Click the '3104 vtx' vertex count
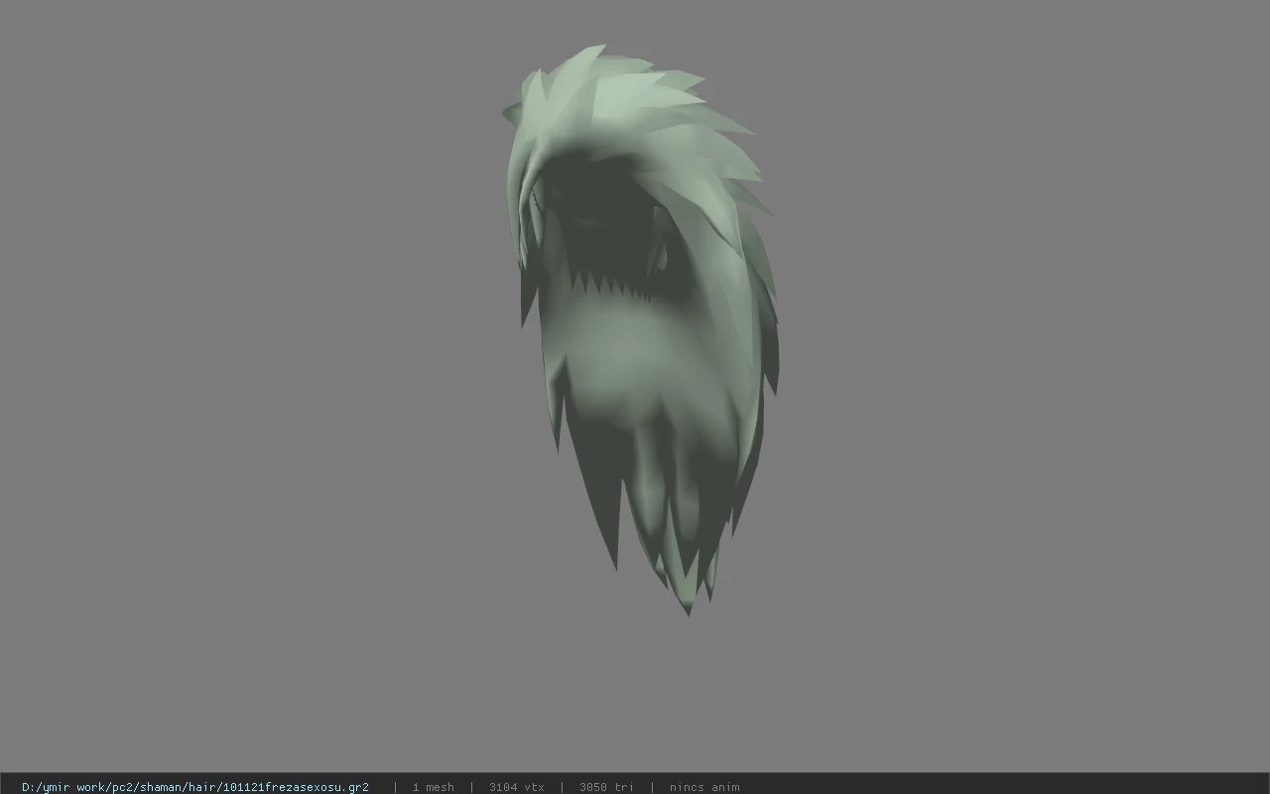The height and width of the screenshot is (794, 1270). point(516,787)
